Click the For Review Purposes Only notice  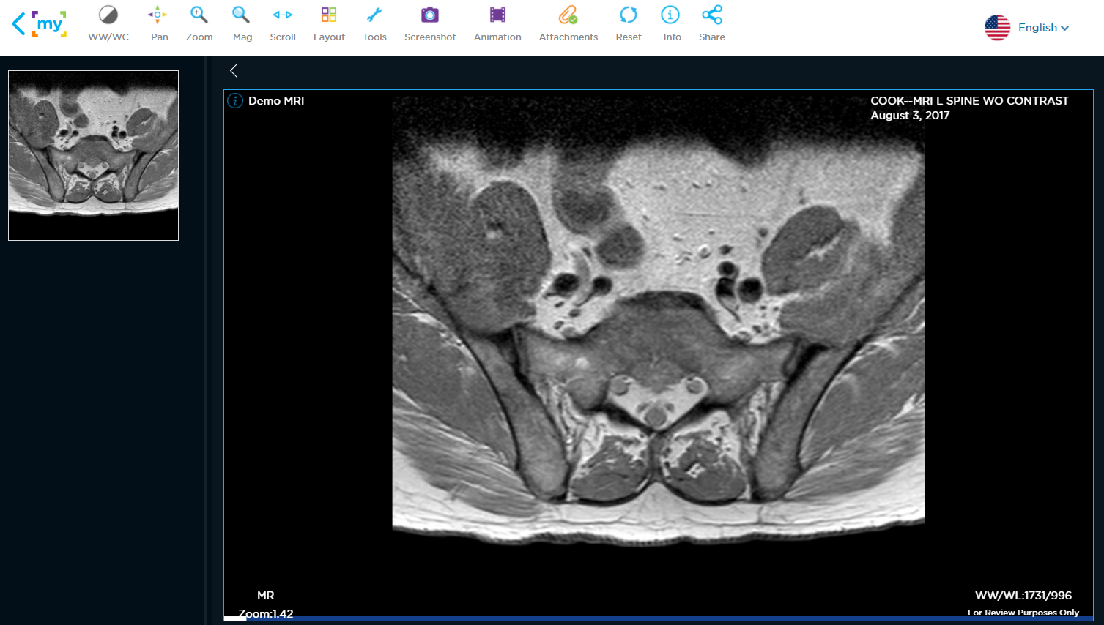click(1023, 613)
